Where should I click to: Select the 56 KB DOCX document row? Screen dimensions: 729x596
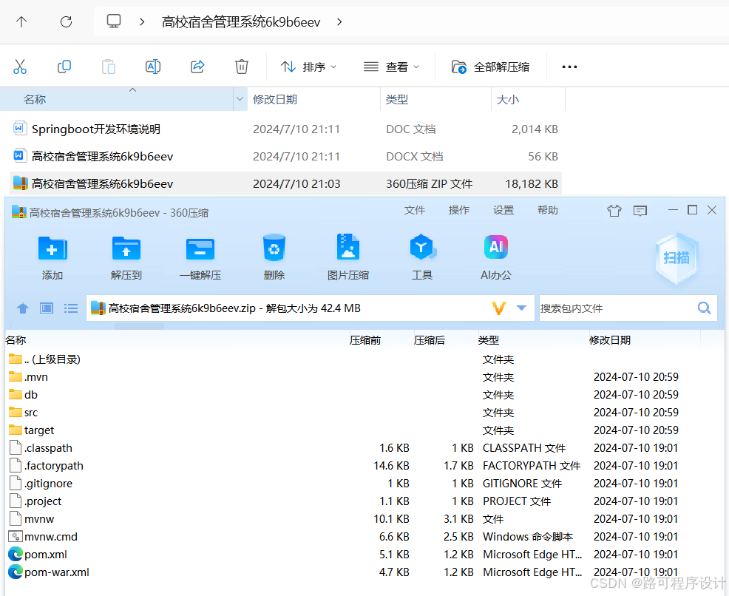click(x=285, y=156)
